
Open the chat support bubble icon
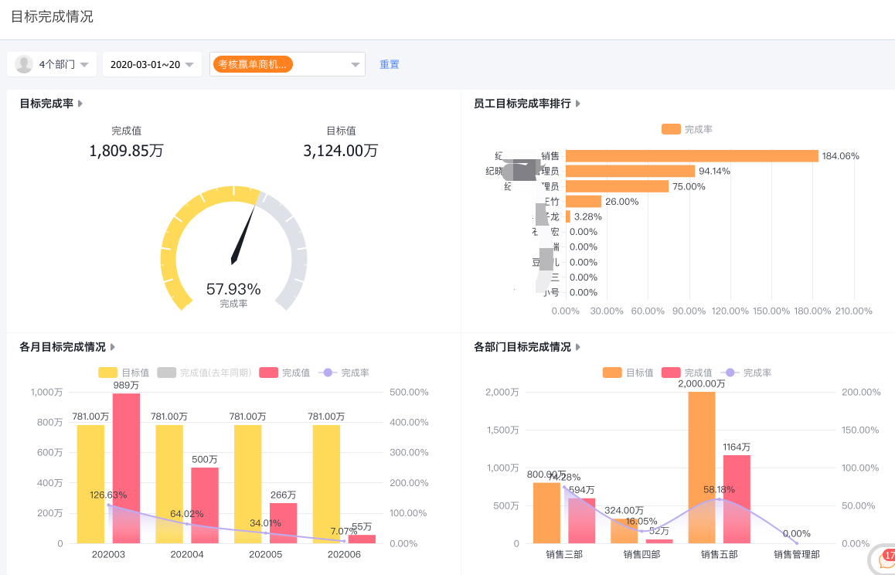click(885, 559)
